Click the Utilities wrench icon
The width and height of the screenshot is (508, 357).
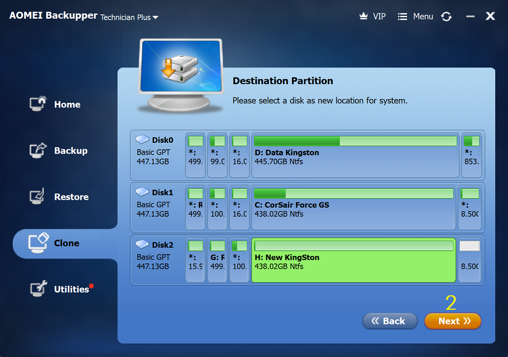tap(38, 289)
